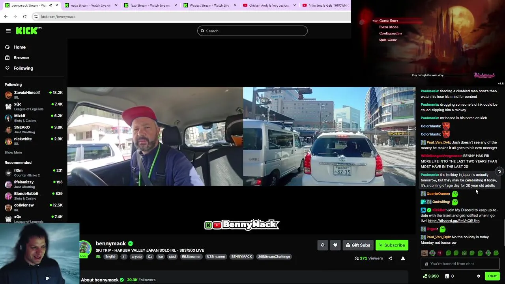Click the NZStreamer tag
The height and width of the screenshot is (284, 505).
(216, 257)
